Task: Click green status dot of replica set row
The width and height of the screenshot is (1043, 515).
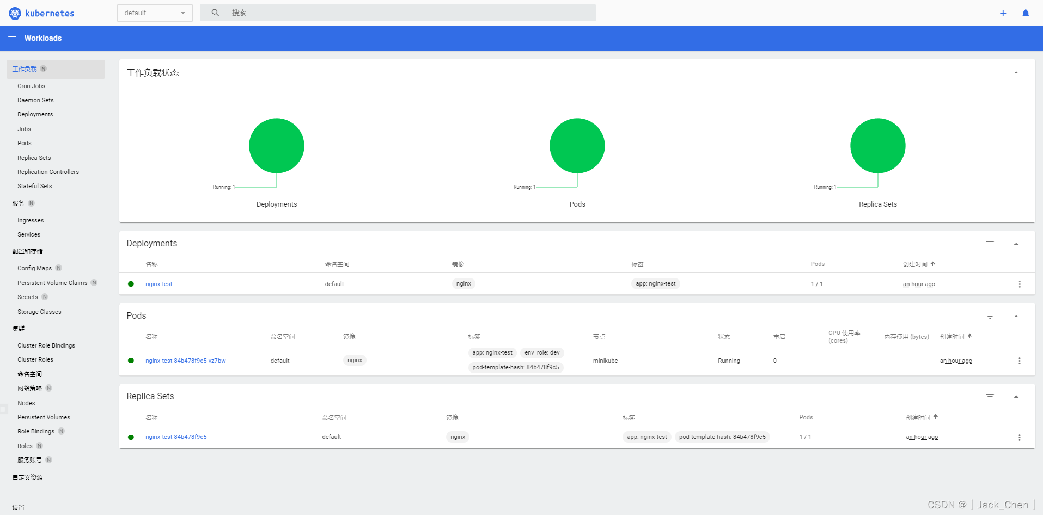Action: tap(131, 437)
